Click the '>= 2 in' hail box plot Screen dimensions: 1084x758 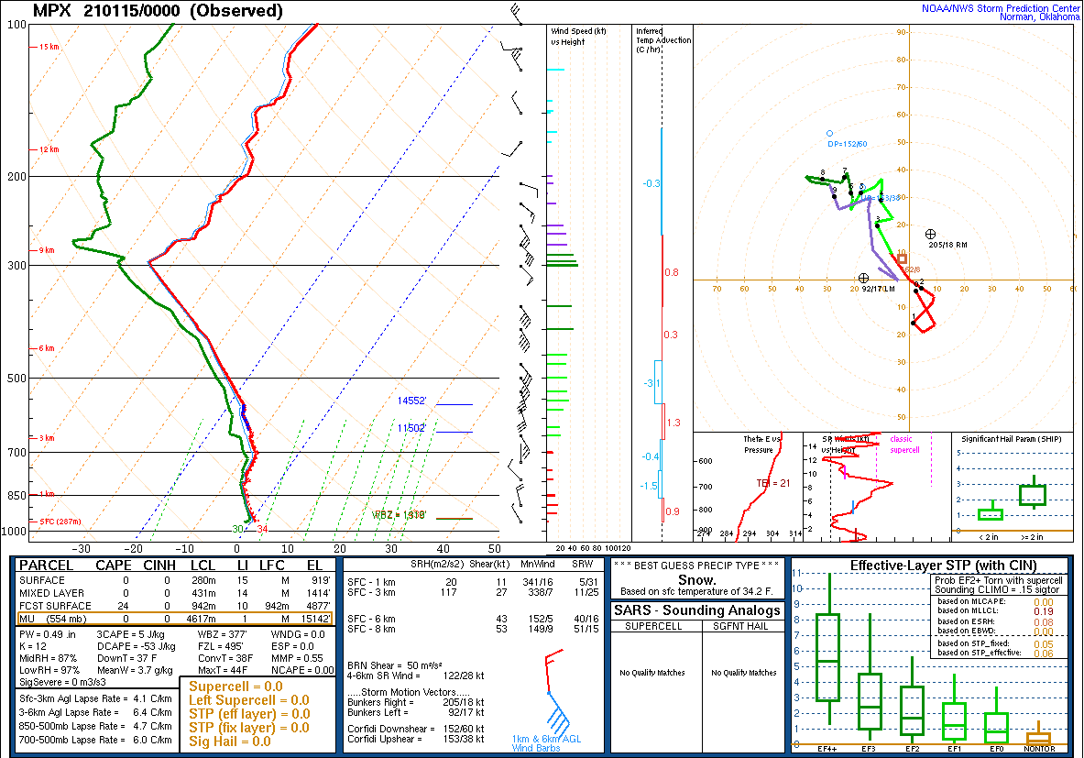(x=1033, y=494)
